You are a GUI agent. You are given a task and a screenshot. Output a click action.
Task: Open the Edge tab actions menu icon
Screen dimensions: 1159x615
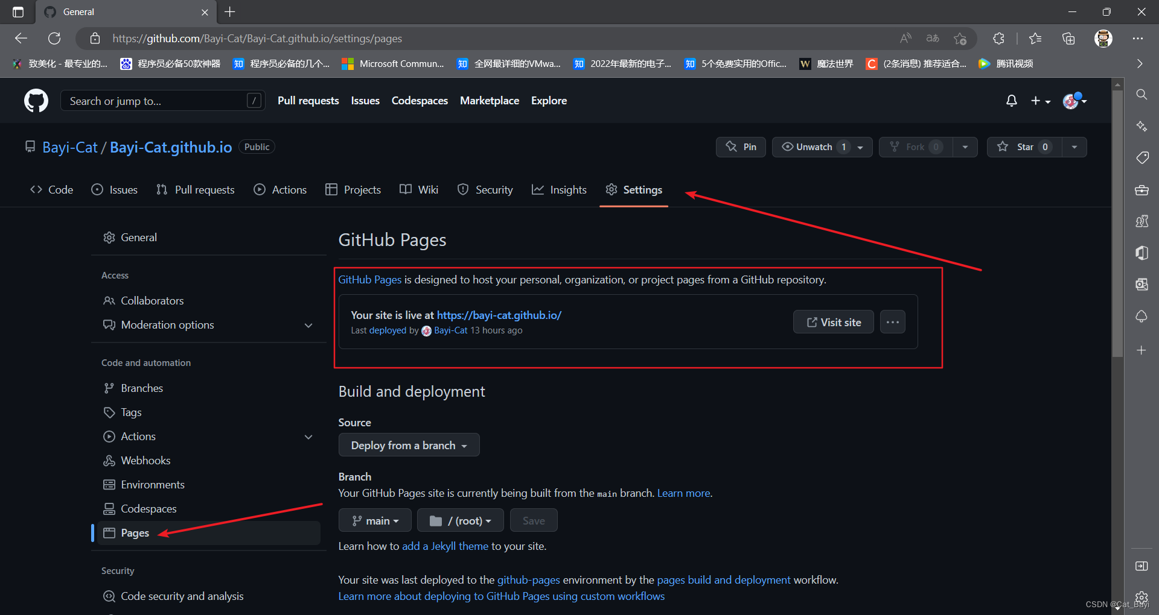tap(18, 12)
